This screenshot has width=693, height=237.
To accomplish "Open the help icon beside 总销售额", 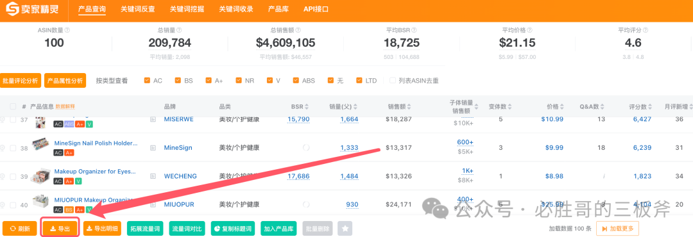I will coord(298,31).
